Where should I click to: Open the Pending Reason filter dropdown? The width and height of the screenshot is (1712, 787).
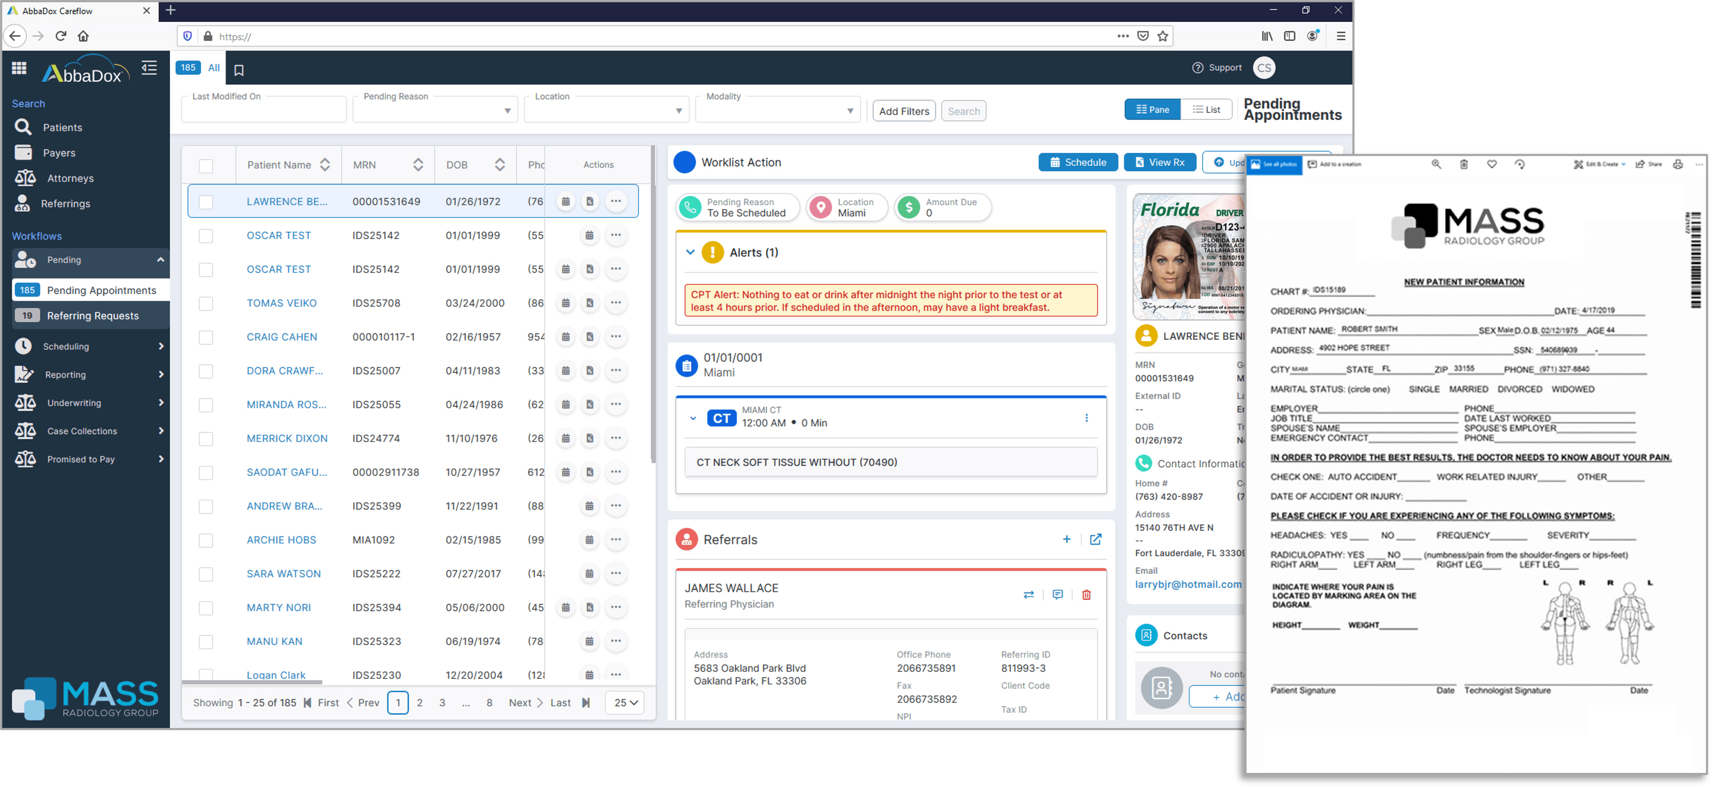pos(435,110)
